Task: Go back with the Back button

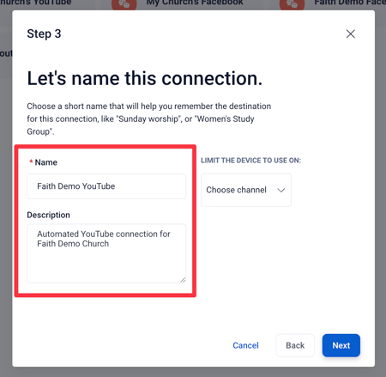Action: [295, 345]
